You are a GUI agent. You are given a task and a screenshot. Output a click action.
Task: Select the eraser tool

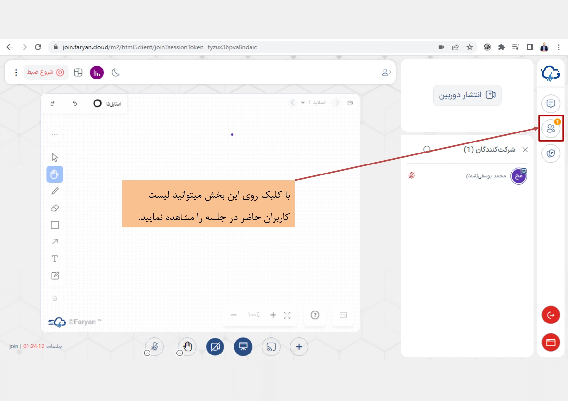click(x=55, y=208)
